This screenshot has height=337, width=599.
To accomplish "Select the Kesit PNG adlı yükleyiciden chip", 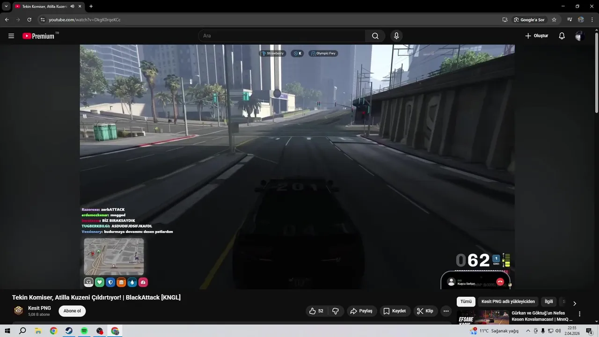I will click(x=508, y=302).
